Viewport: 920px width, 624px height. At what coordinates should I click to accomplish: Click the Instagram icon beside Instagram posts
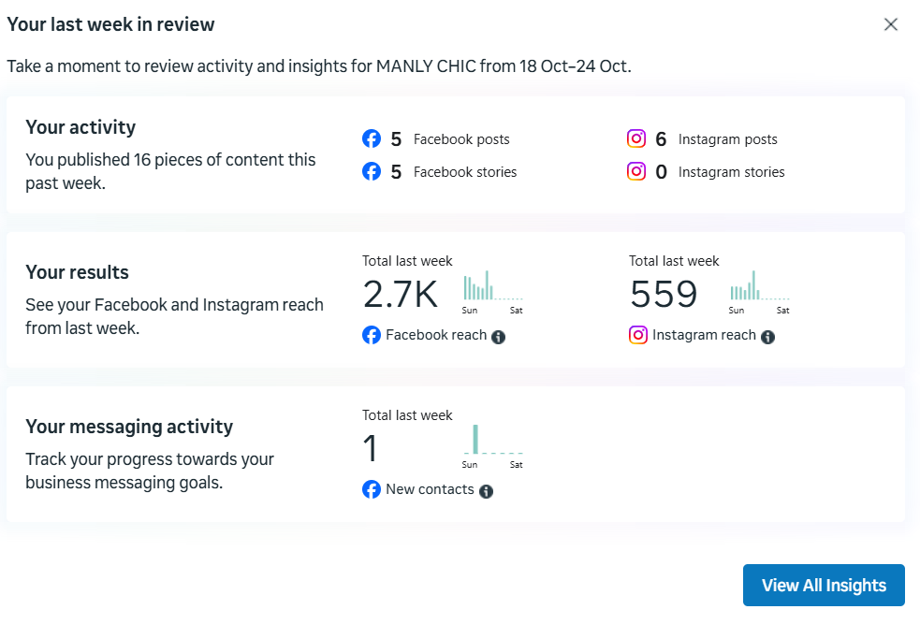click(636, 138)
